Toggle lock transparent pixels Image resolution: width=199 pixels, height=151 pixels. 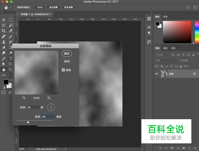coord(162,66)
